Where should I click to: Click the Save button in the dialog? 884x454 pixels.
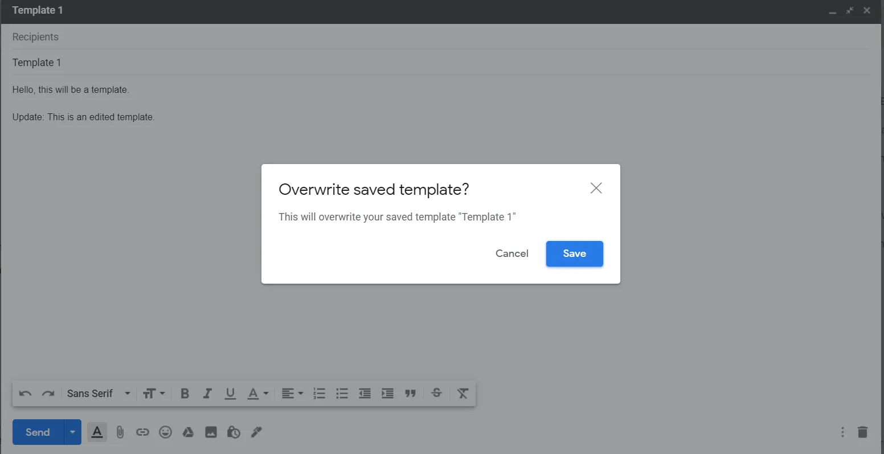[x=574, y=254]
